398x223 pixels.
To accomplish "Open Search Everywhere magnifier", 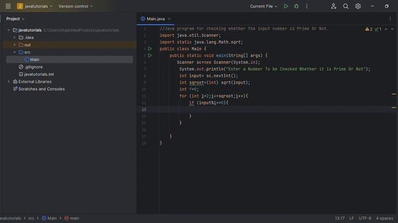I will [346, 6].
